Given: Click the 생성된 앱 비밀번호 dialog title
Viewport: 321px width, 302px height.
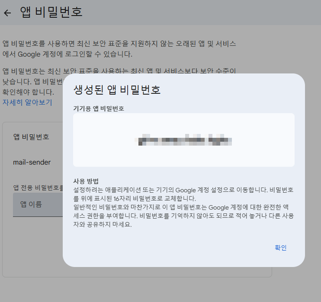Looking at the screenshot, I should coord(117,90).
